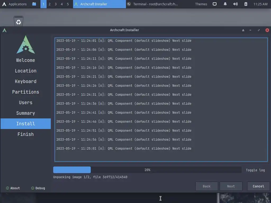Click the volume speaker icon
This screenshot has height=203, width=271.
235,4
